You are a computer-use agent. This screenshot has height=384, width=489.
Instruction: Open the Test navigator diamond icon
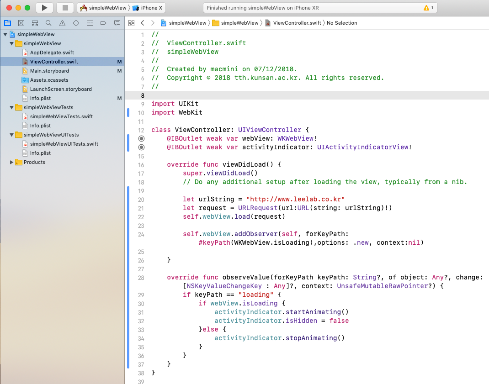point(76,23)
